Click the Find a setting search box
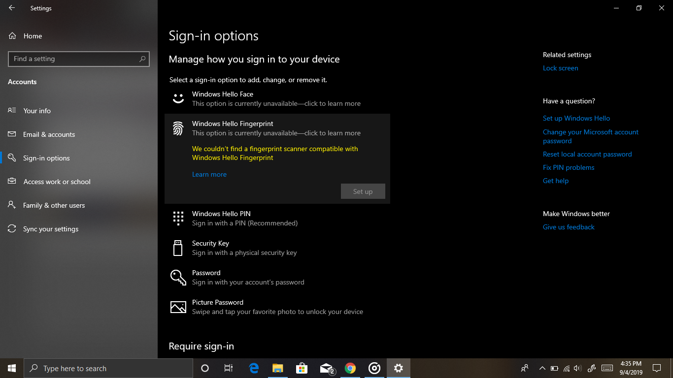The height and width of the screenshot is (378, 673). [74, 59]
